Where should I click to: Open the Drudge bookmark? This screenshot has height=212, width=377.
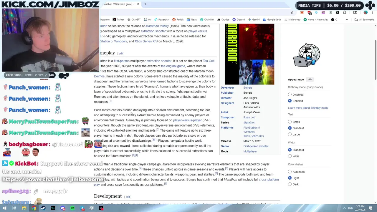point(223,20)
